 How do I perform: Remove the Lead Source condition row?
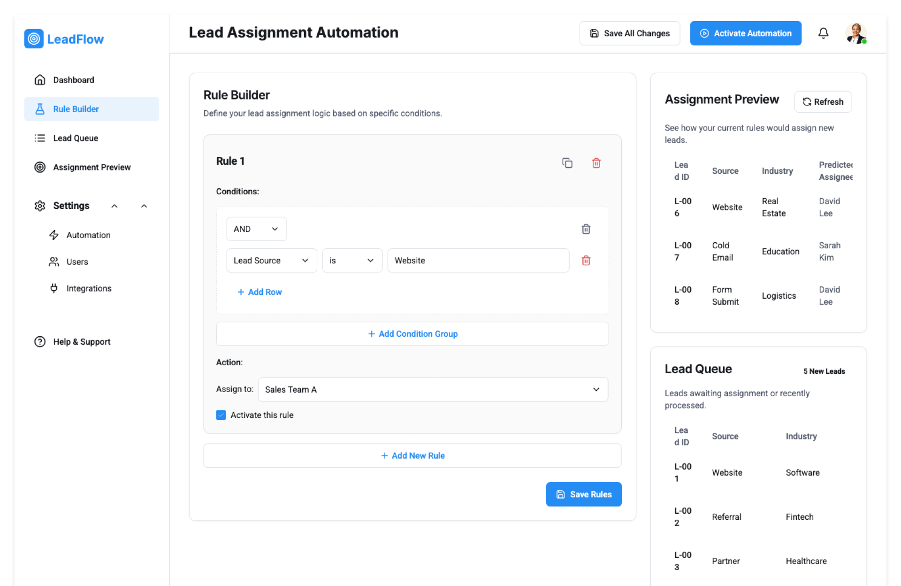pos(586,261)
